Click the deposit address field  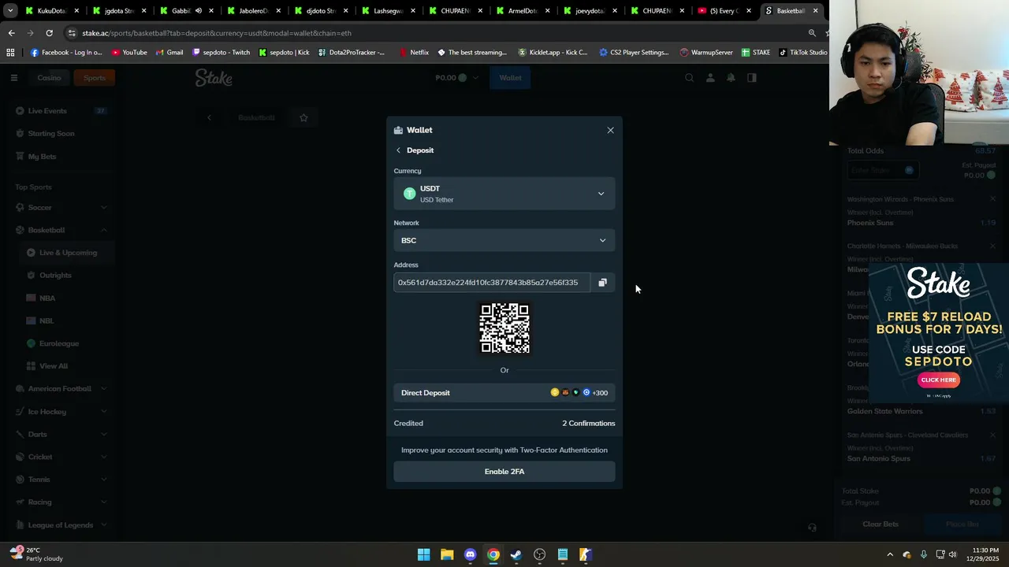tap(492, 283)
